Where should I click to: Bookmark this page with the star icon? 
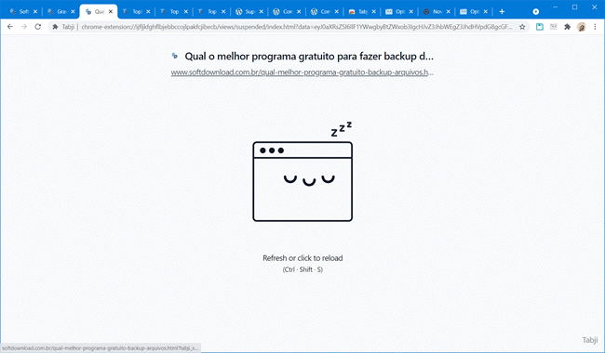pyautogui.click(x=522, y=27)
